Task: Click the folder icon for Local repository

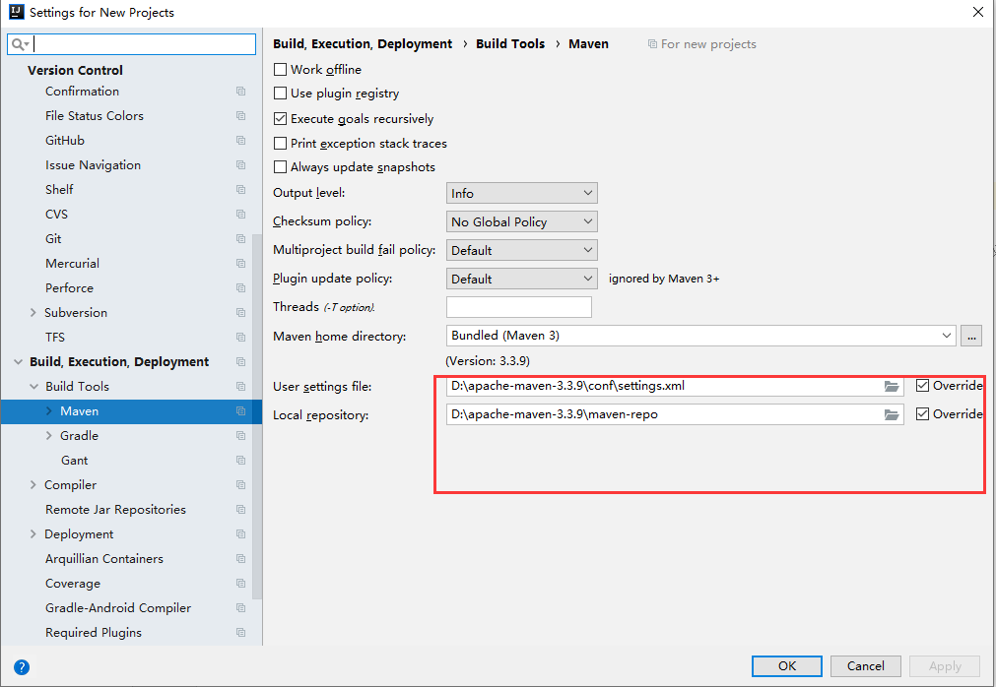Action: (x=892, y=415)
